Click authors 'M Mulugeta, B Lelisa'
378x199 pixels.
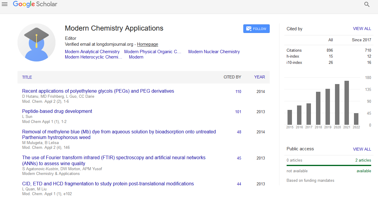40,143
